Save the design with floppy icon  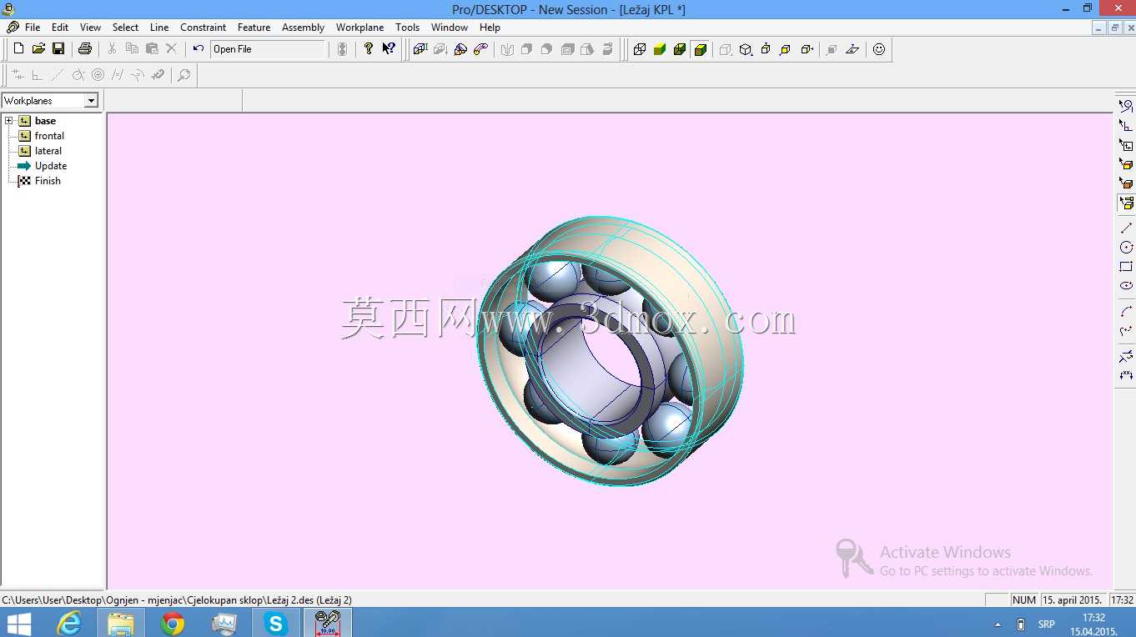pyautogui.click(x=58, y=49)
